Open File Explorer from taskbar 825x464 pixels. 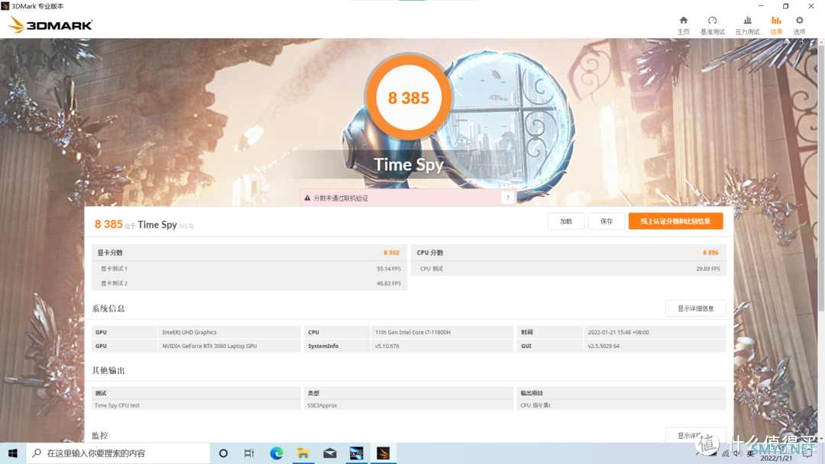click(x=302, y=453)
